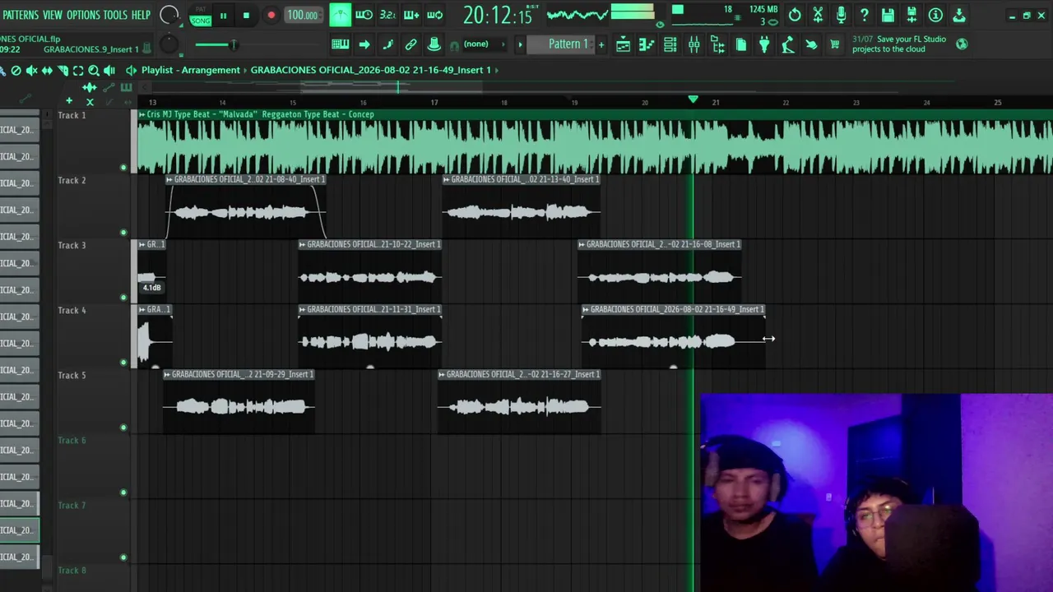Stop playback with the stop button
The image size is (1053, 592).
(x=246, y=15)
